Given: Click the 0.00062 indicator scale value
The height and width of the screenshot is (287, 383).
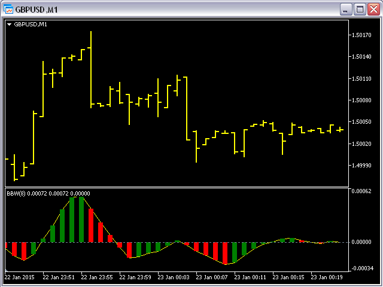Looking at the screenshot, I should pos(363,191).
